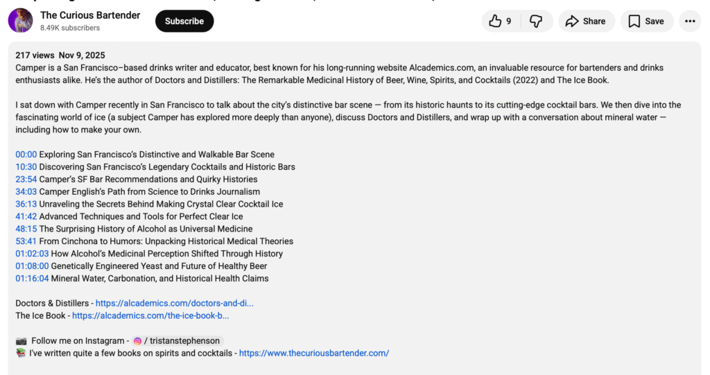Jump to 36:13 crystal clear ice chapter
Image resolution: width=710 pixels, height=375 pixels.
[x=26, y=204]
